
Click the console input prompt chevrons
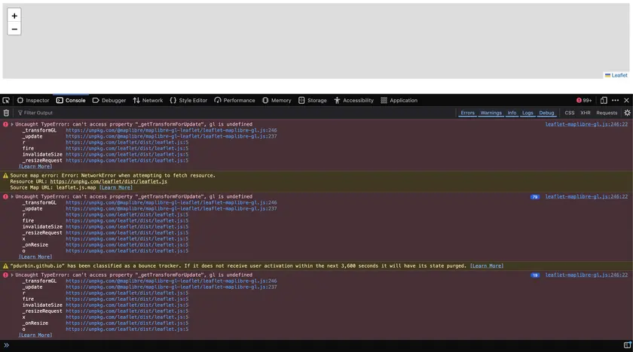tap(7, 345)
